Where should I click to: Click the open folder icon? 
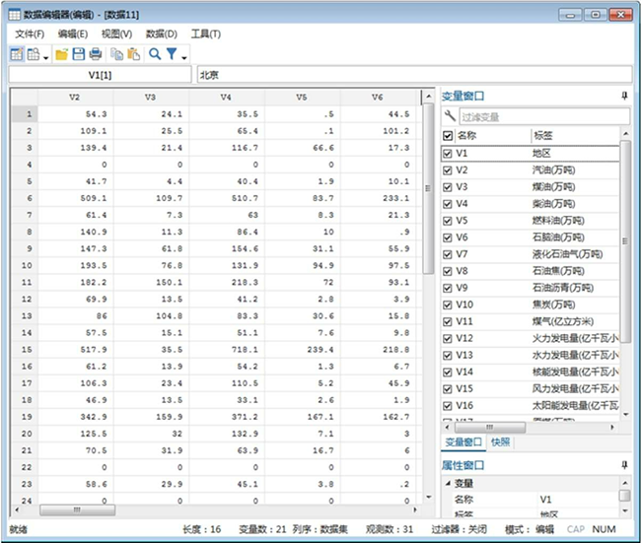(x=62, y=54)
